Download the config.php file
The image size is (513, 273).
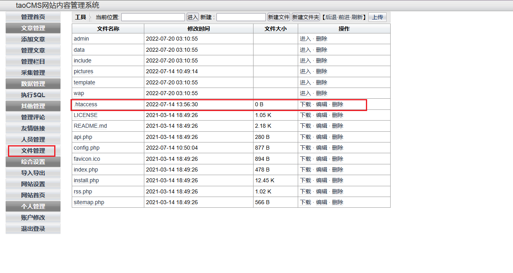click(305, 148)
